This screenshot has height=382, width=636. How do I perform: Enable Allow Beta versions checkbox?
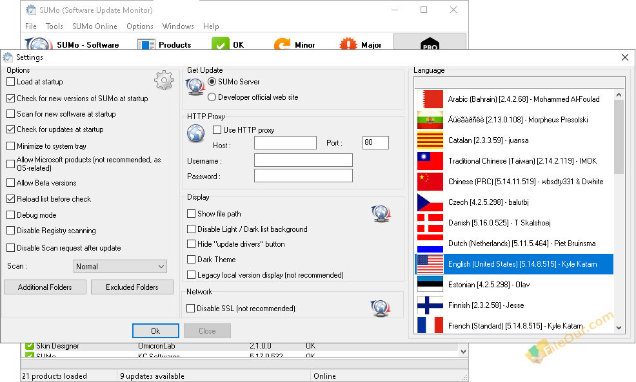pyautogui.click(x=11, y=183)
